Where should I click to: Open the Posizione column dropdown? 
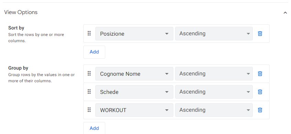tap(134, 34)
